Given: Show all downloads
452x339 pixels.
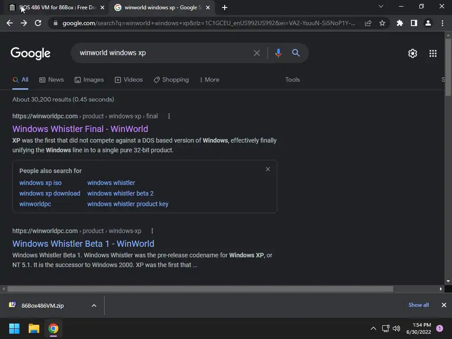Looking at the screenshot, I should click(x=418, y=305).
